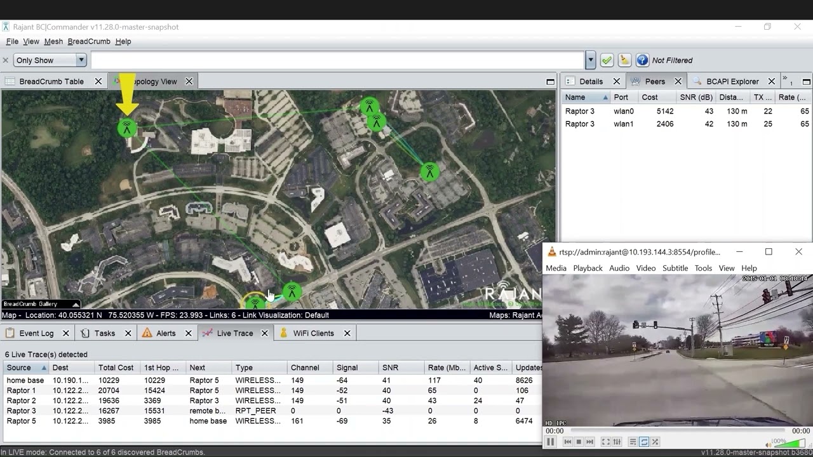
Task: Toggle loop mode in VLC
Action: [644, 442]
